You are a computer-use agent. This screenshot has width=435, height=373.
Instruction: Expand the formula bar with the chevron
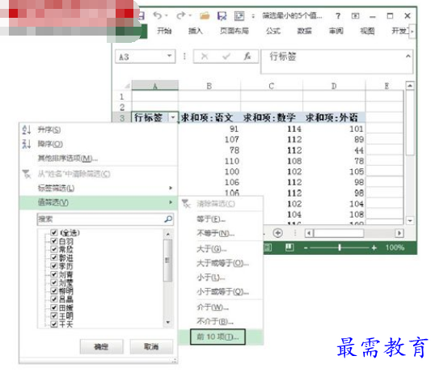click(x=408, y=57)
